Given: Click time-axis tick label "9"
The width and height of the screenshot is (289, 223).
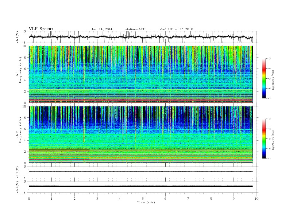Looking at the screenshot, I should coord(234,199).
